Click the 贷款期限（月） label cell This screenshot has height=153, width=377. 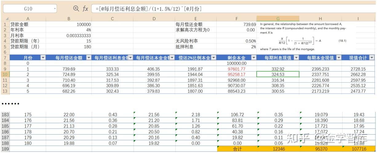[x=28, y=46]
